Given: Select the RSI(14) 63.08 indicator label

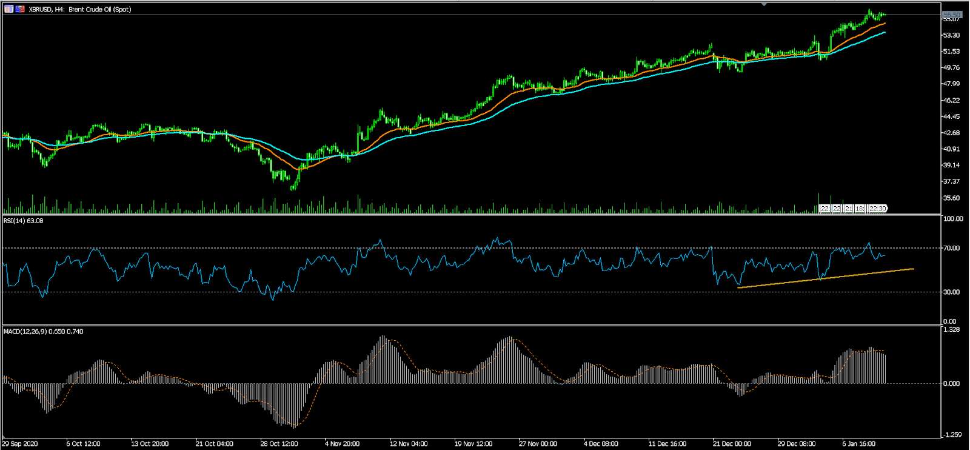Looking at the screenshot, I should coord(24,221).
